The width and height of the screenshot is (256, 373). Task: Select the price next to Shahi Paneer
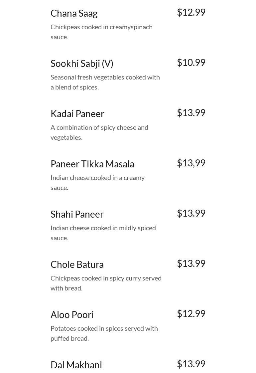tap(191, 213)
